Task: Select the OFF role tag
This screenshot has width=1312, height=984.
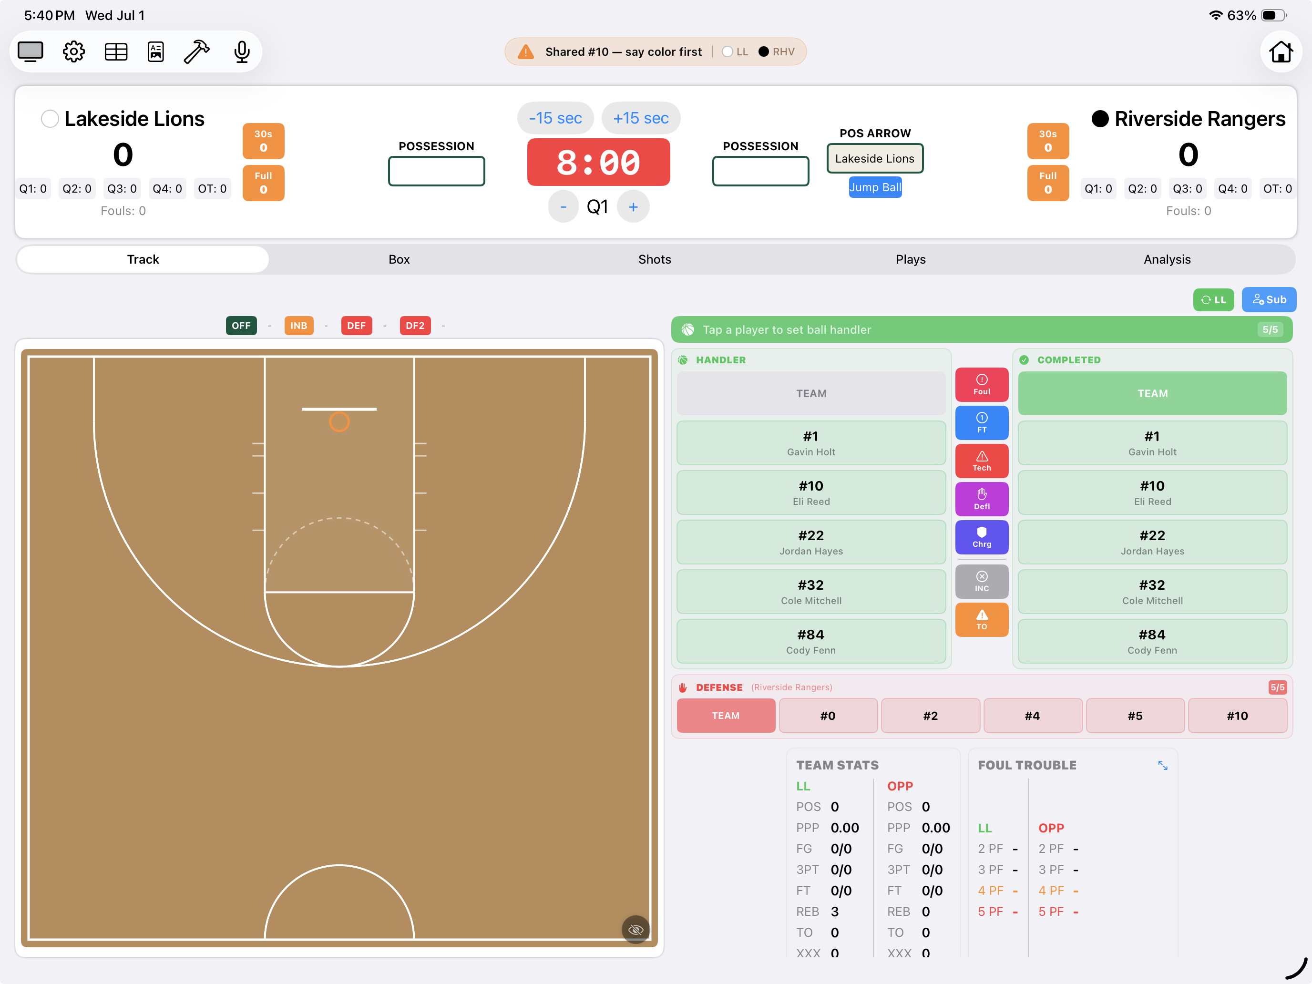Action: (x=241, y=326)
